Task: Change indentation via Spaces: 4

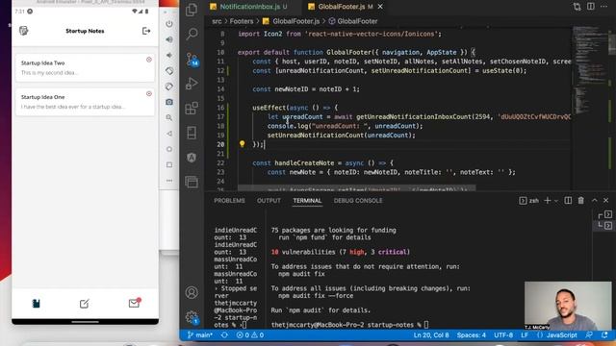Action: [x=471, y=335]
